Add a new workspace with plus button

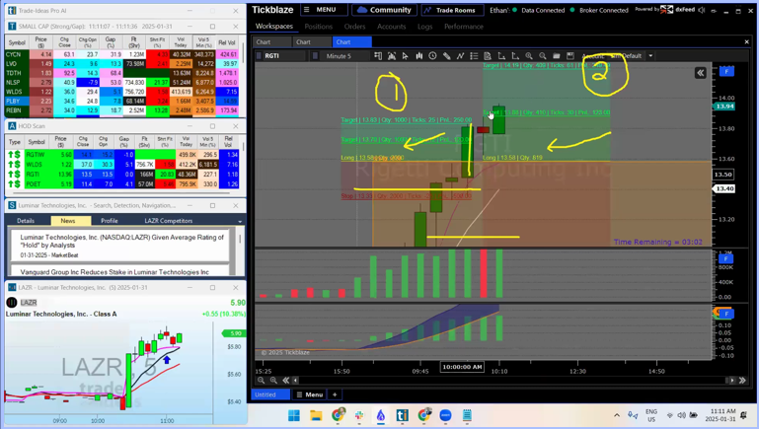(335, 394)
